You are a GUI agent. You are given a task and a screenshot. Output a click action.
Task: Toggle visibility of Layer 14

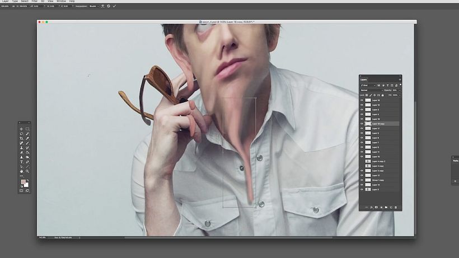362,185
